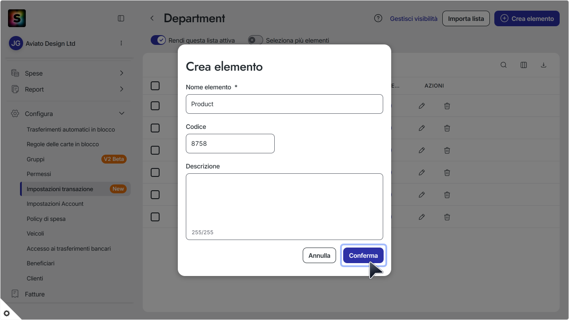
Task: Click the pencil edit icon in the last row
Action: [422, 217]
